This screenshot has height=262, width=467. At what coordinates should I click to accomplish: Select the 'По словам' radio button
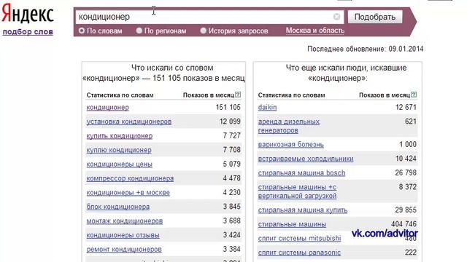82,31
